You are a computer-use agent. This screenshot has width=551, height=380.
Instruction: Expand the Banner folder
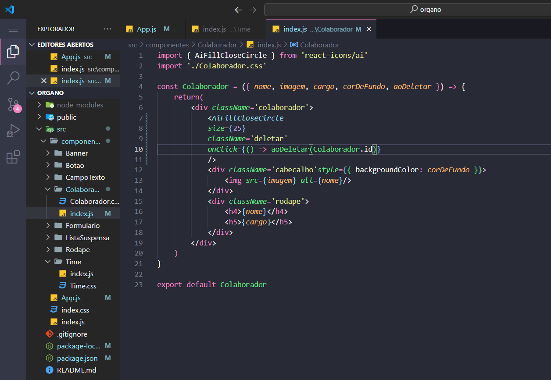[x=73, y=153]
